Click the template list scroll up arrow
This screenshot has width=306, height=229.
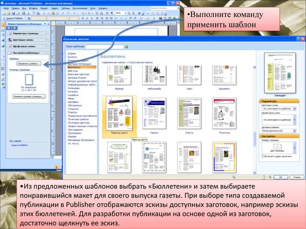(254, 67)
